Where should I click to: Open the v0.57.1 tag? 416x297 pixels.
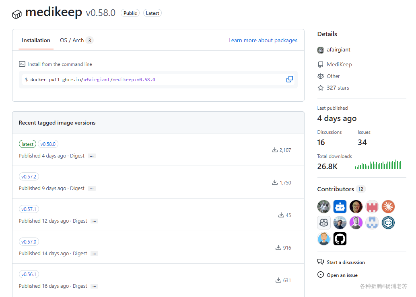(29, 209)
